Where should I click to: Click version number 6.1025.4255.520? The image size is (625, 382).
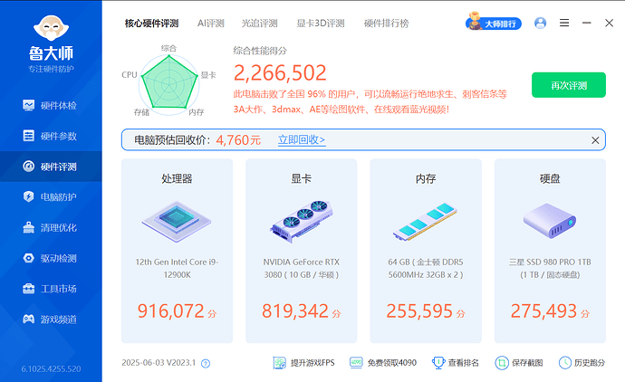51,368
